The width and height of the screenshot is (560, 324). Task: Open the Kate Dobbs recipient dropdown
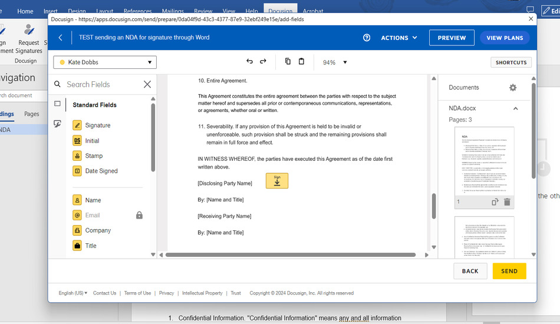(x=105, y=62)
